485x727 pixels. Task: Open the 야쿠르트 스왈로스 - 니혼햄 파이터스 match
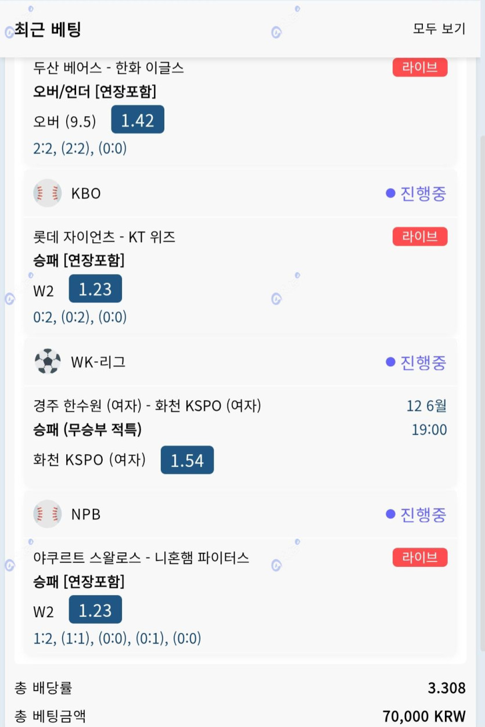[141, 557]
